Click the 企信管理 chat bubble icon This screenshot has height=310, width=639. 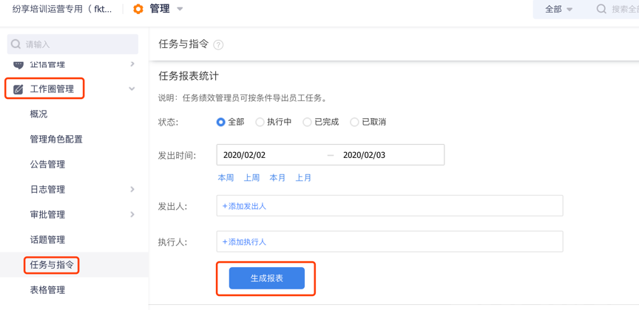tap(18, 65)
